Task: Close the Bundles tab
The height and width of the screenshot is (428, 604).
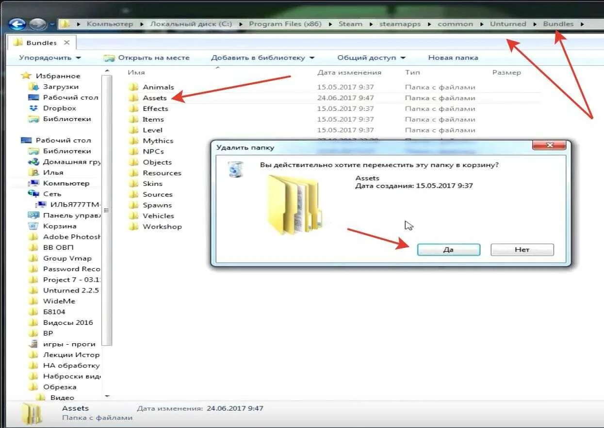Action: pyautogui.click(x=66, y=43)
